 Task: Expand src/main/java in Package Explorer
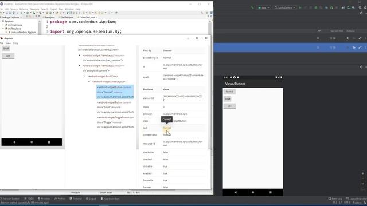(3, 25)
